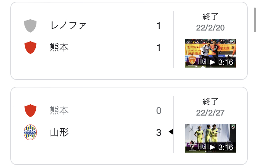Image resolution: width=258 pixels, height=167 pixels.
Task: Open 熊本 team name in the 22/2/20 match
Action: (59, 47)
